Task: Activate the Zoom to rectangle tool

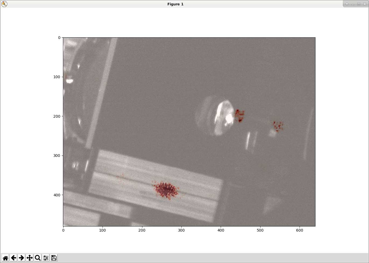Action: (x=38, y=258)
